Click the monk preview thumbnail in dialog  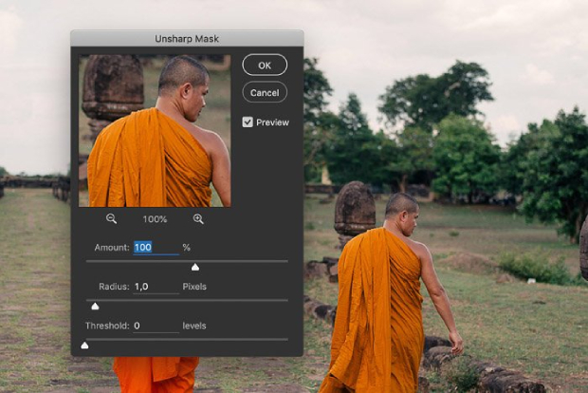(155, 130)
